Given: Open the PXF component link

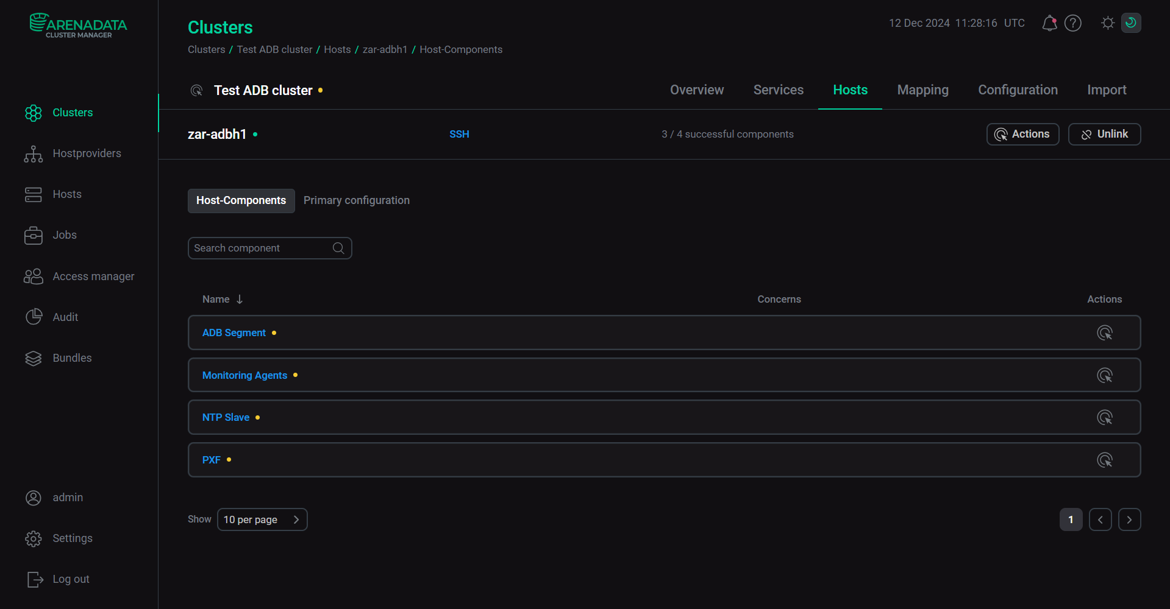Looking at the screenshot, I should (x=212, y=460).
